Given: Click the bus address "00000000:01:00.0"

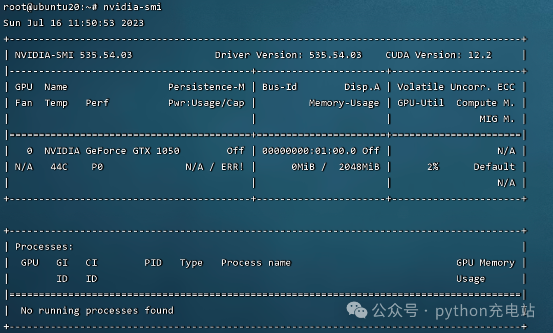Looking at the screenshot, I should tap(309, 151).
